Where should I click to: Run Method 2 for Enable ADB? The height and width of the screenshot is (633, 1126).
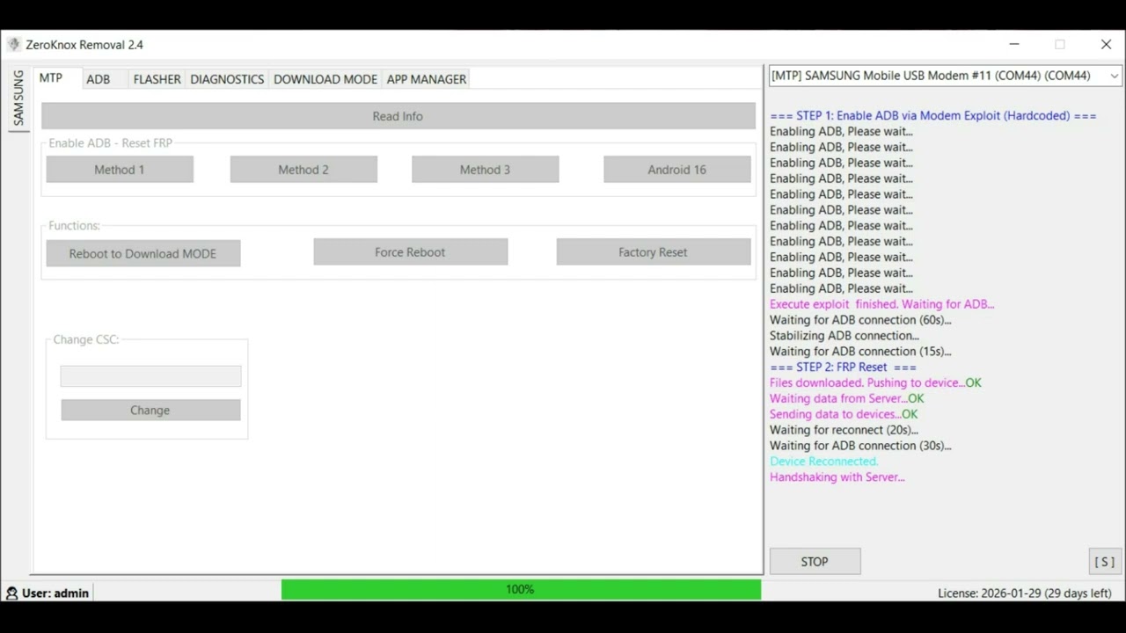303,170
